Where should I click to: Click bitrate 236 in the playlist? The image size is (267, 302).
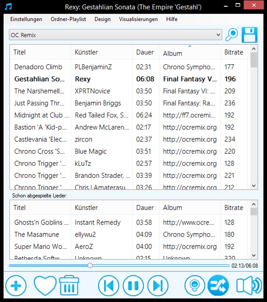(x=230, y=103)
